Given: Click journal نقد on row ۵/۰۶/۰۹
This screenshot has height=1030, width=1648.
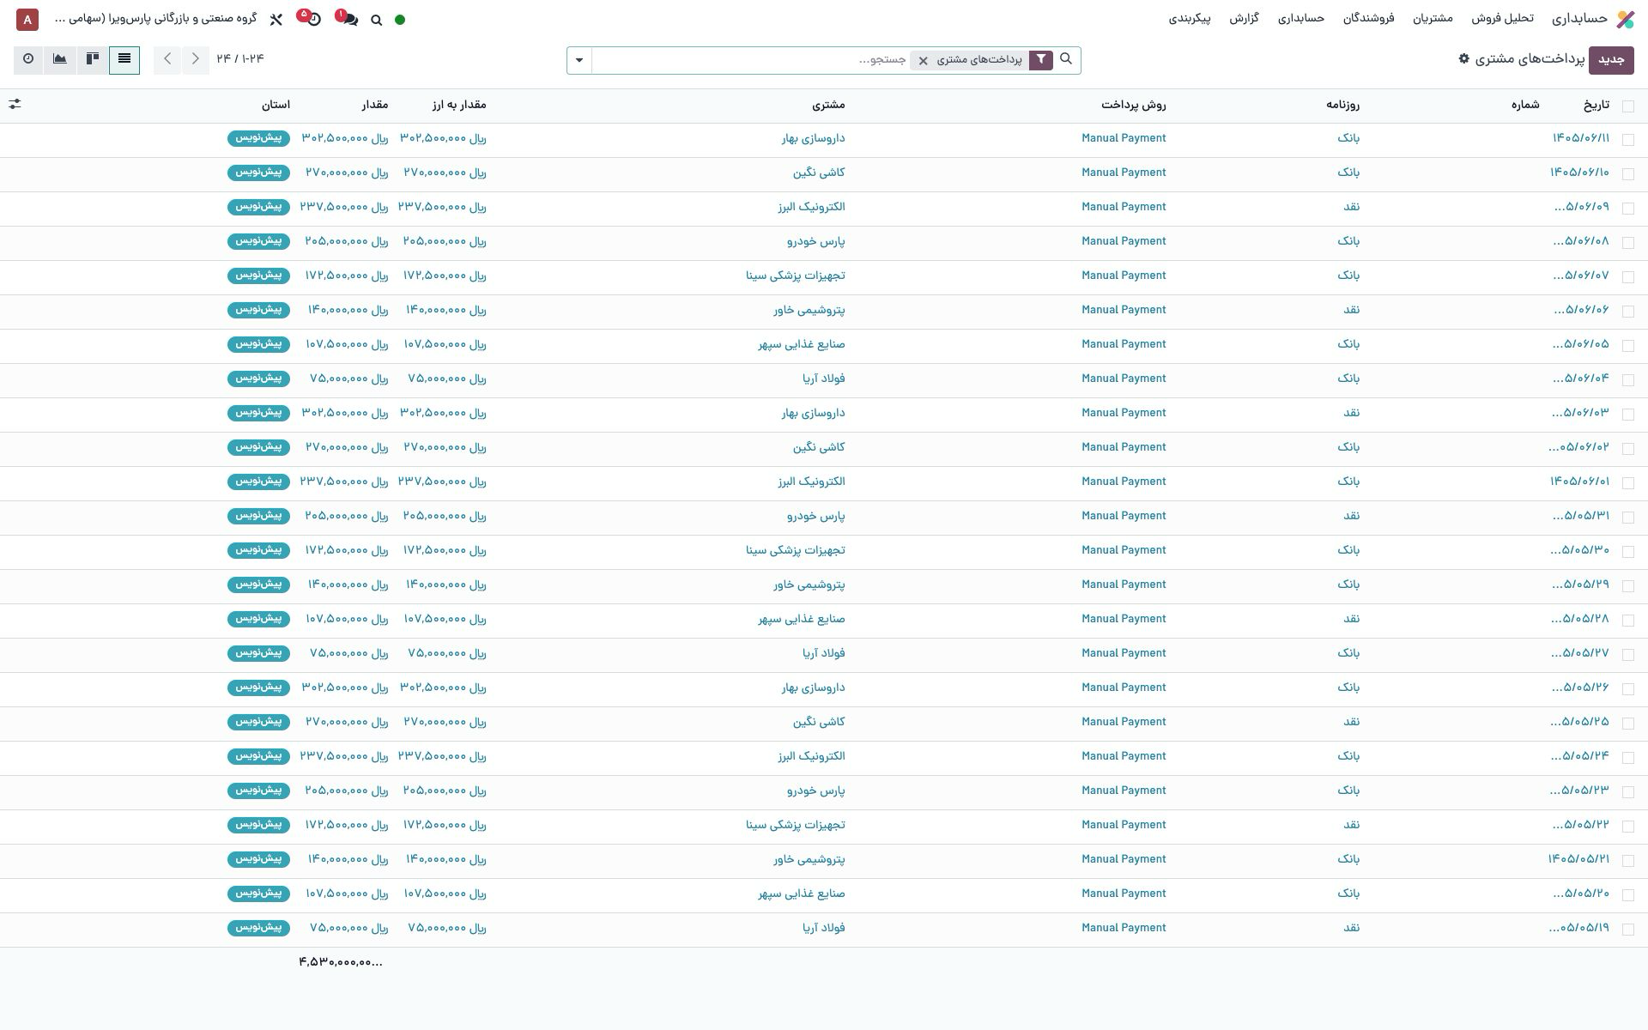Looking at the screenshot, I should [1351, 207].
